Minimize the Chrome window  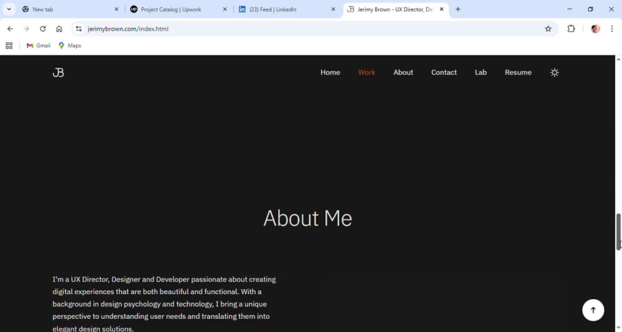click(570, 9)
